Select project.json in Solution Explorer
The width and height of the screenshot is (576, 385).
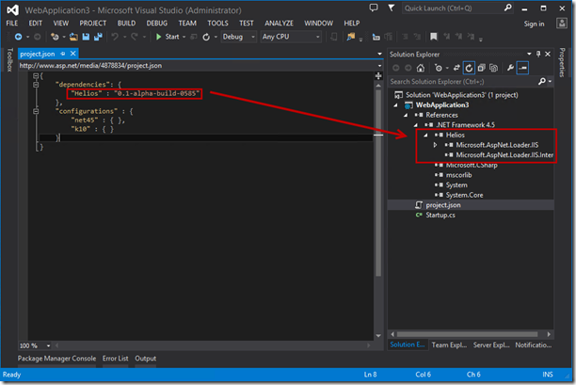click(443, 205)
